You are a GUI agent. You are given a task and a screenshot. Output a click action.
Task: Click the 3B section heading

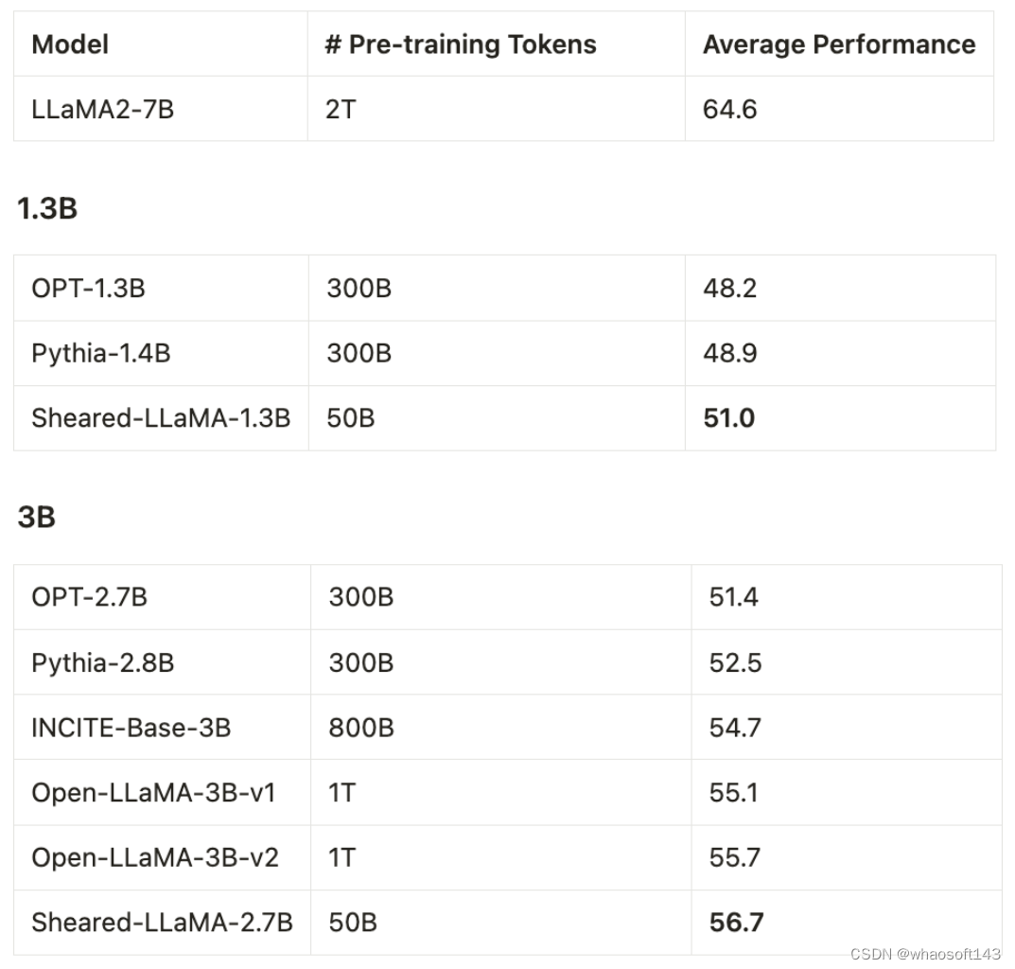pyautogui.click(x=36, y=518)
